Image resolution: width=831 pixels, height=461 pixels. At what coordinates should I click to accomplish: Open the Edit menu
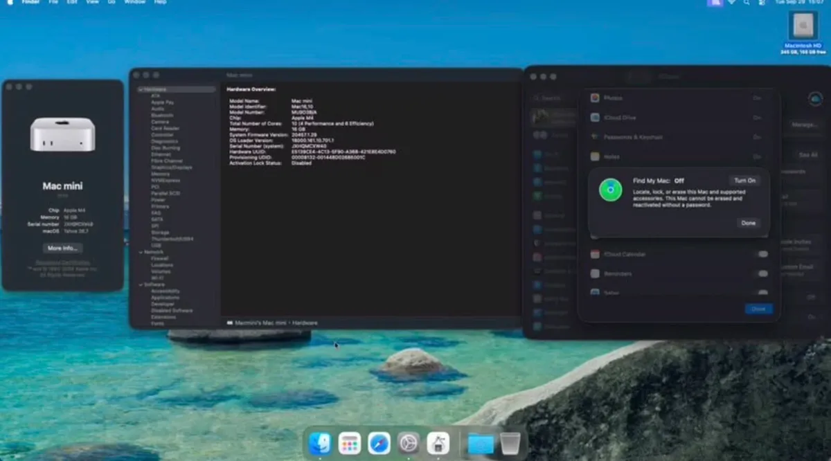(x=72, y=3)
